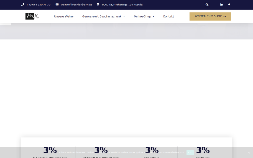253x158 pixels.
Task: Click the Weiter zum Shop button
Action: [x=210, y=16]
